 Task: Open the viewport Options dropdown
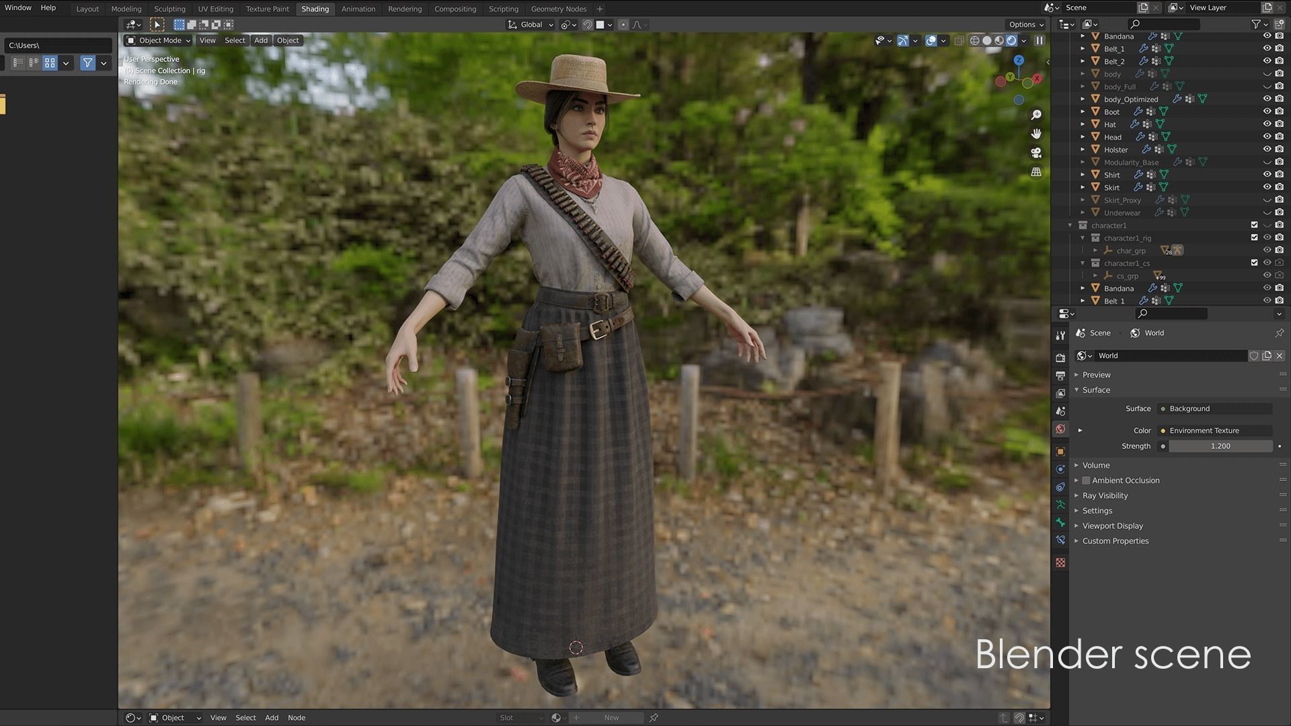[x=1026, y=24]
